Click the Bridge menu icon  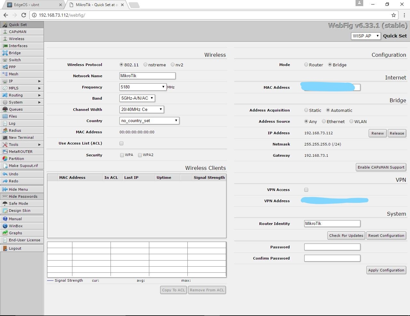pyautogui.click(x=5, y=53)
